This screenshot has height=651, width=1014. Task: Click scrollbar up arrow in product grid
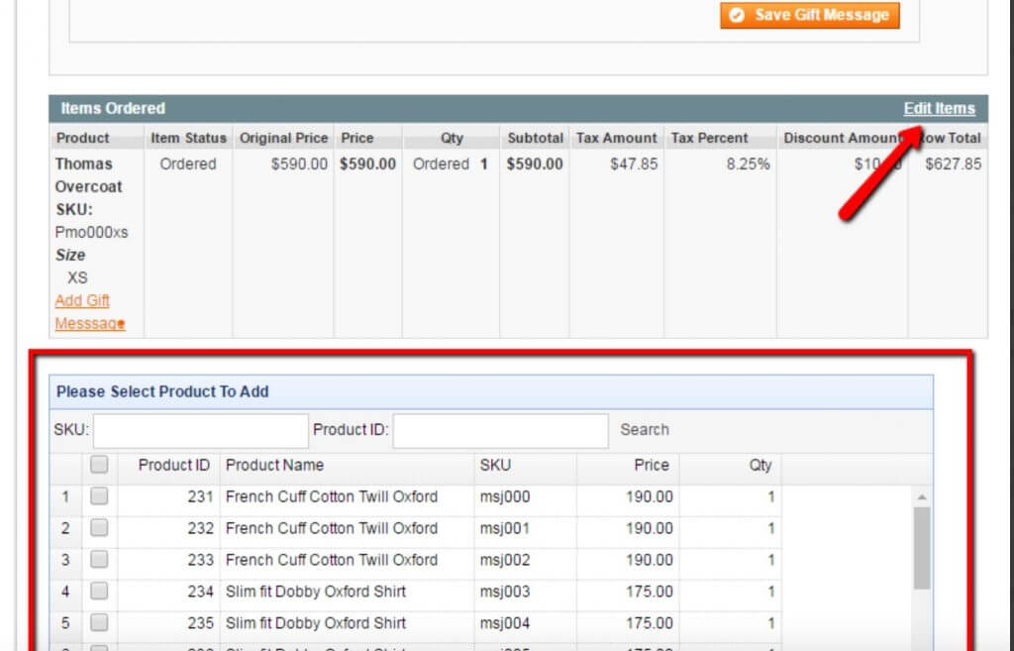tap(922, 497)
